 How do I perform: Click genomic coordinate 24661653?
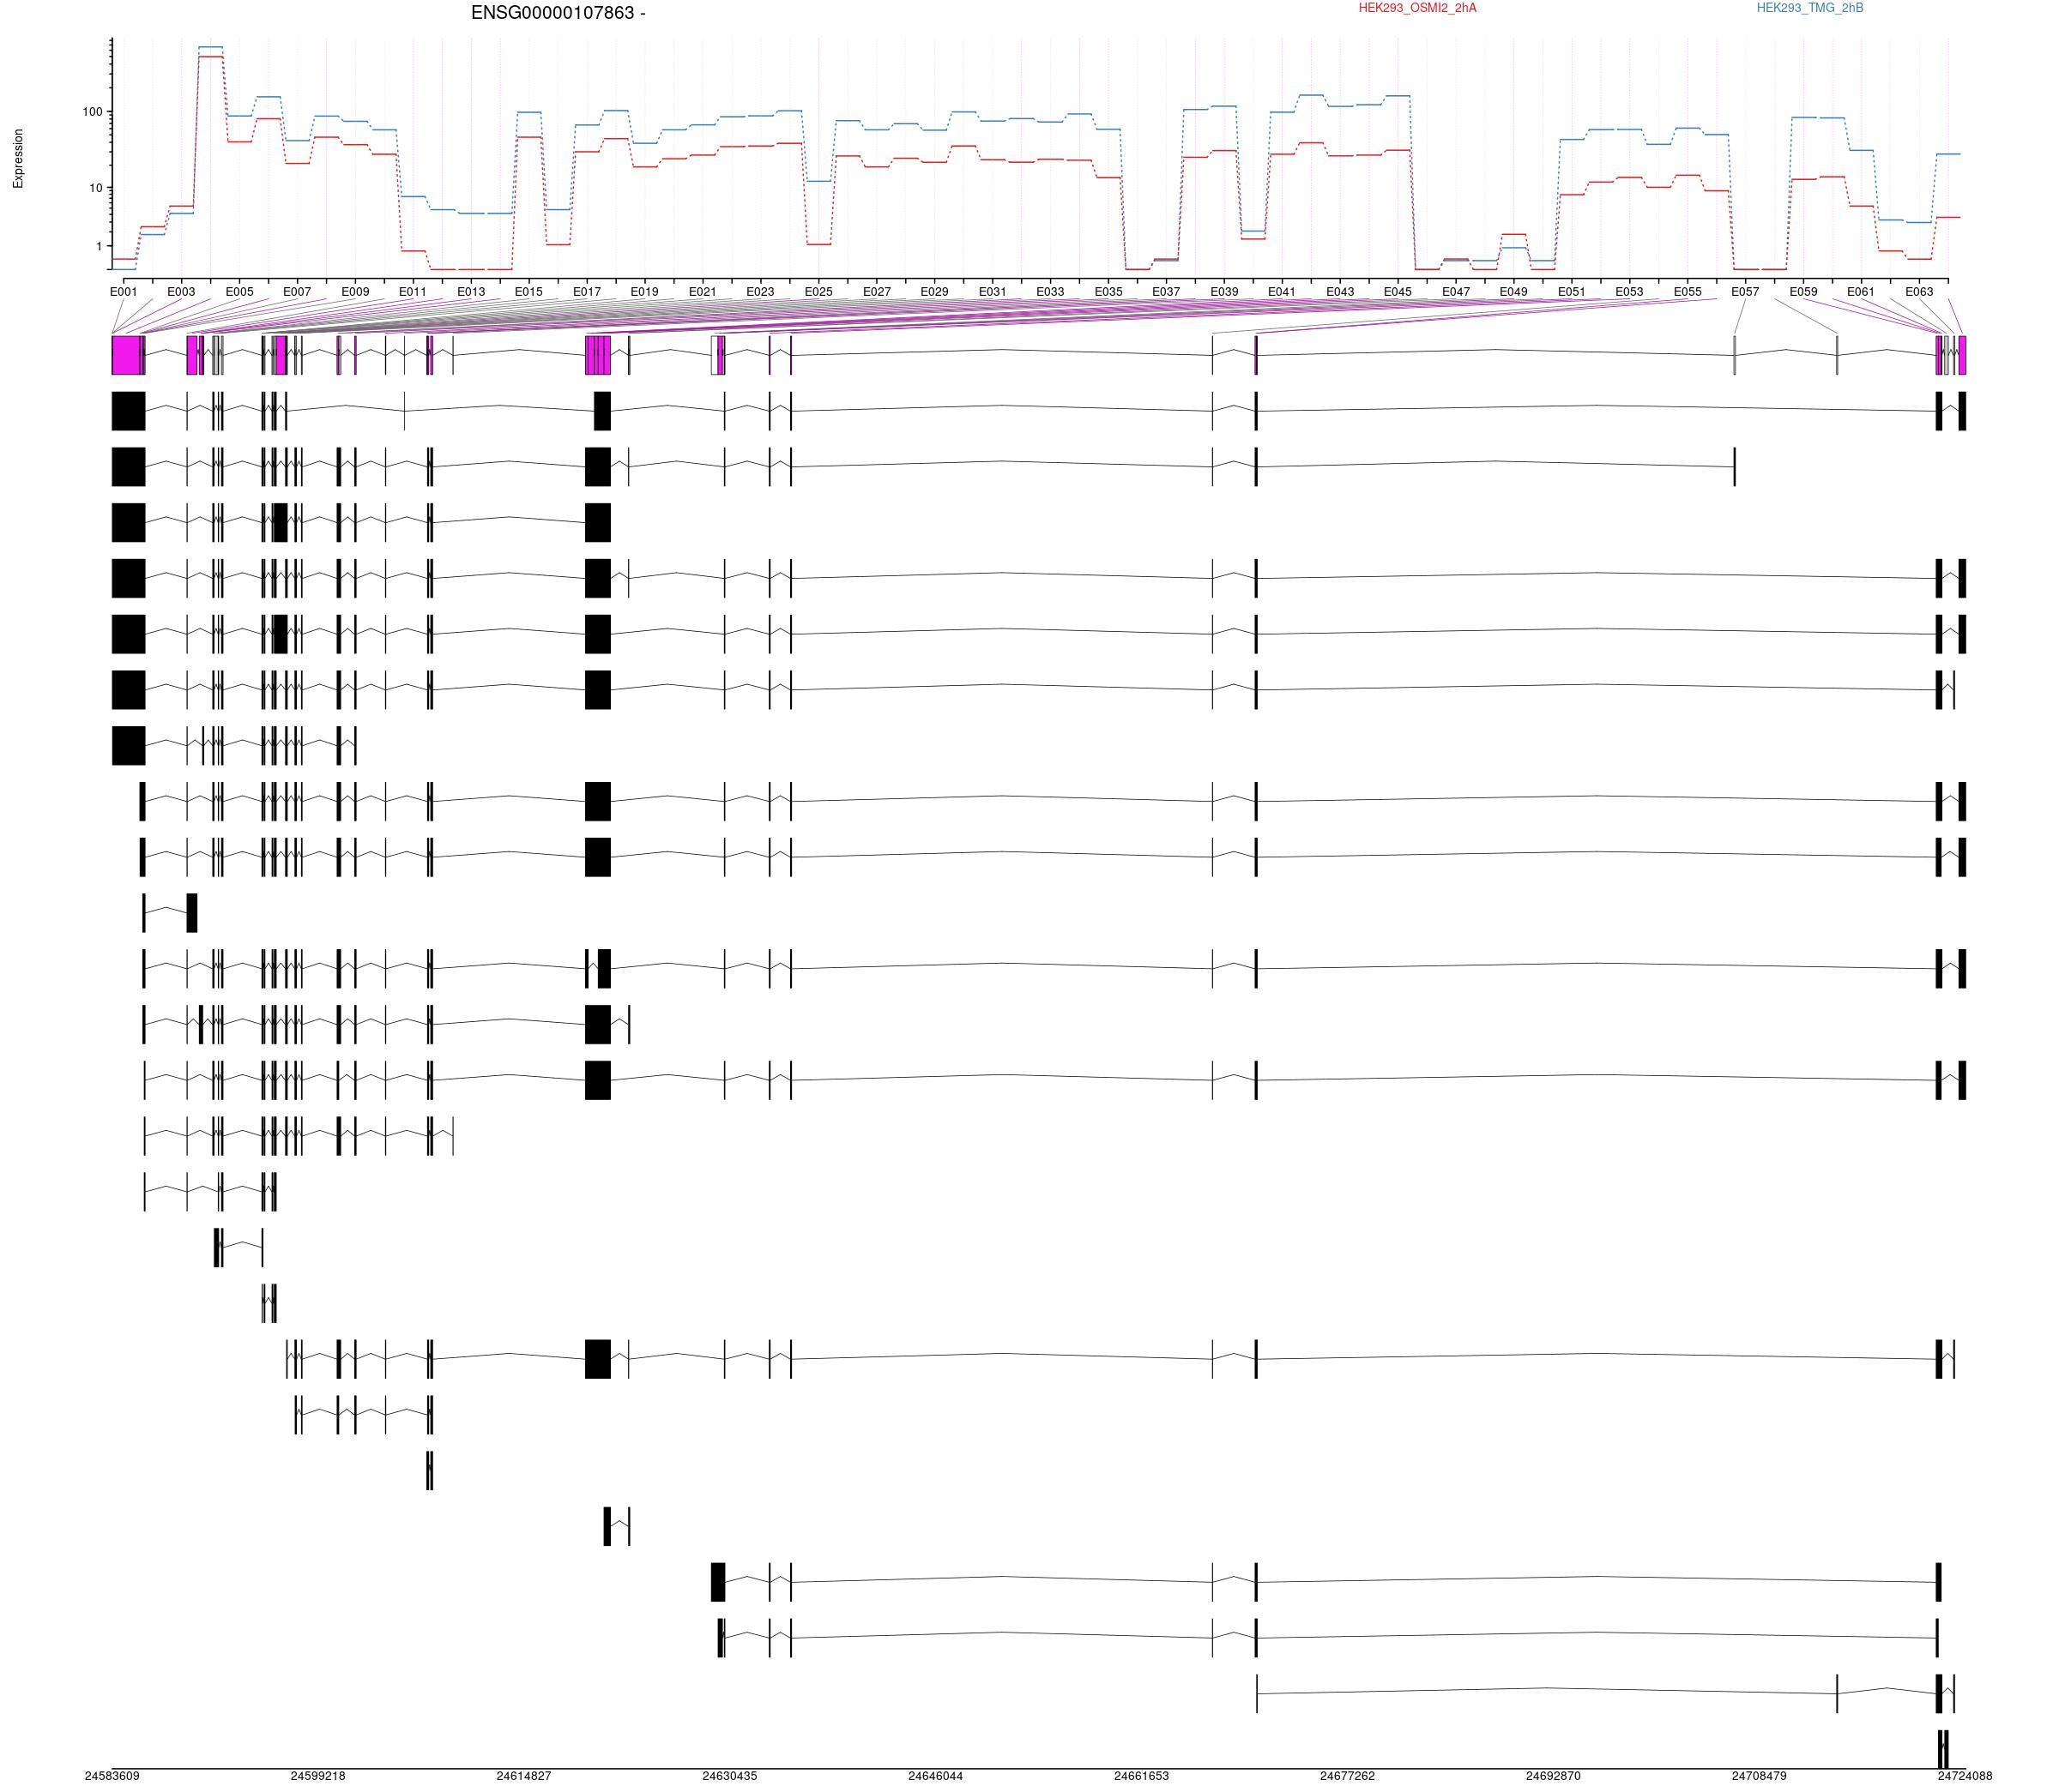point(1142,1776)
